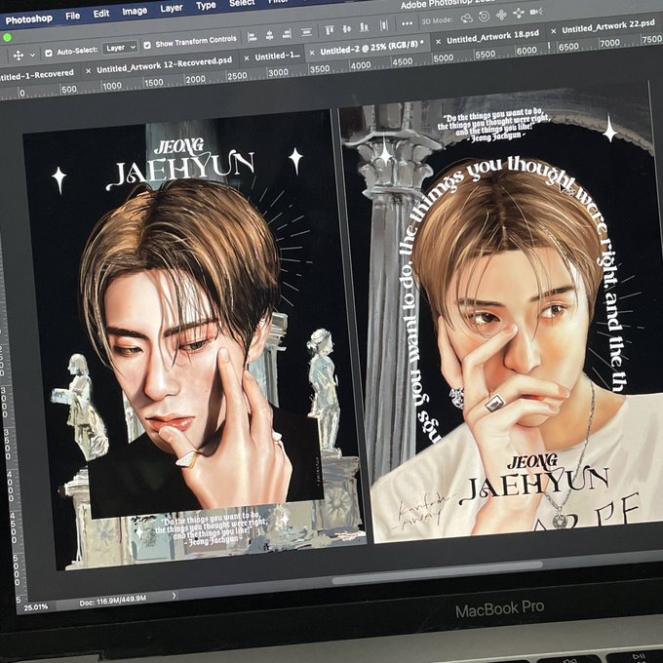663x663 pixels.
Task: Click the horizontal scrollbar below the canvas
Action: click(437, 572)
